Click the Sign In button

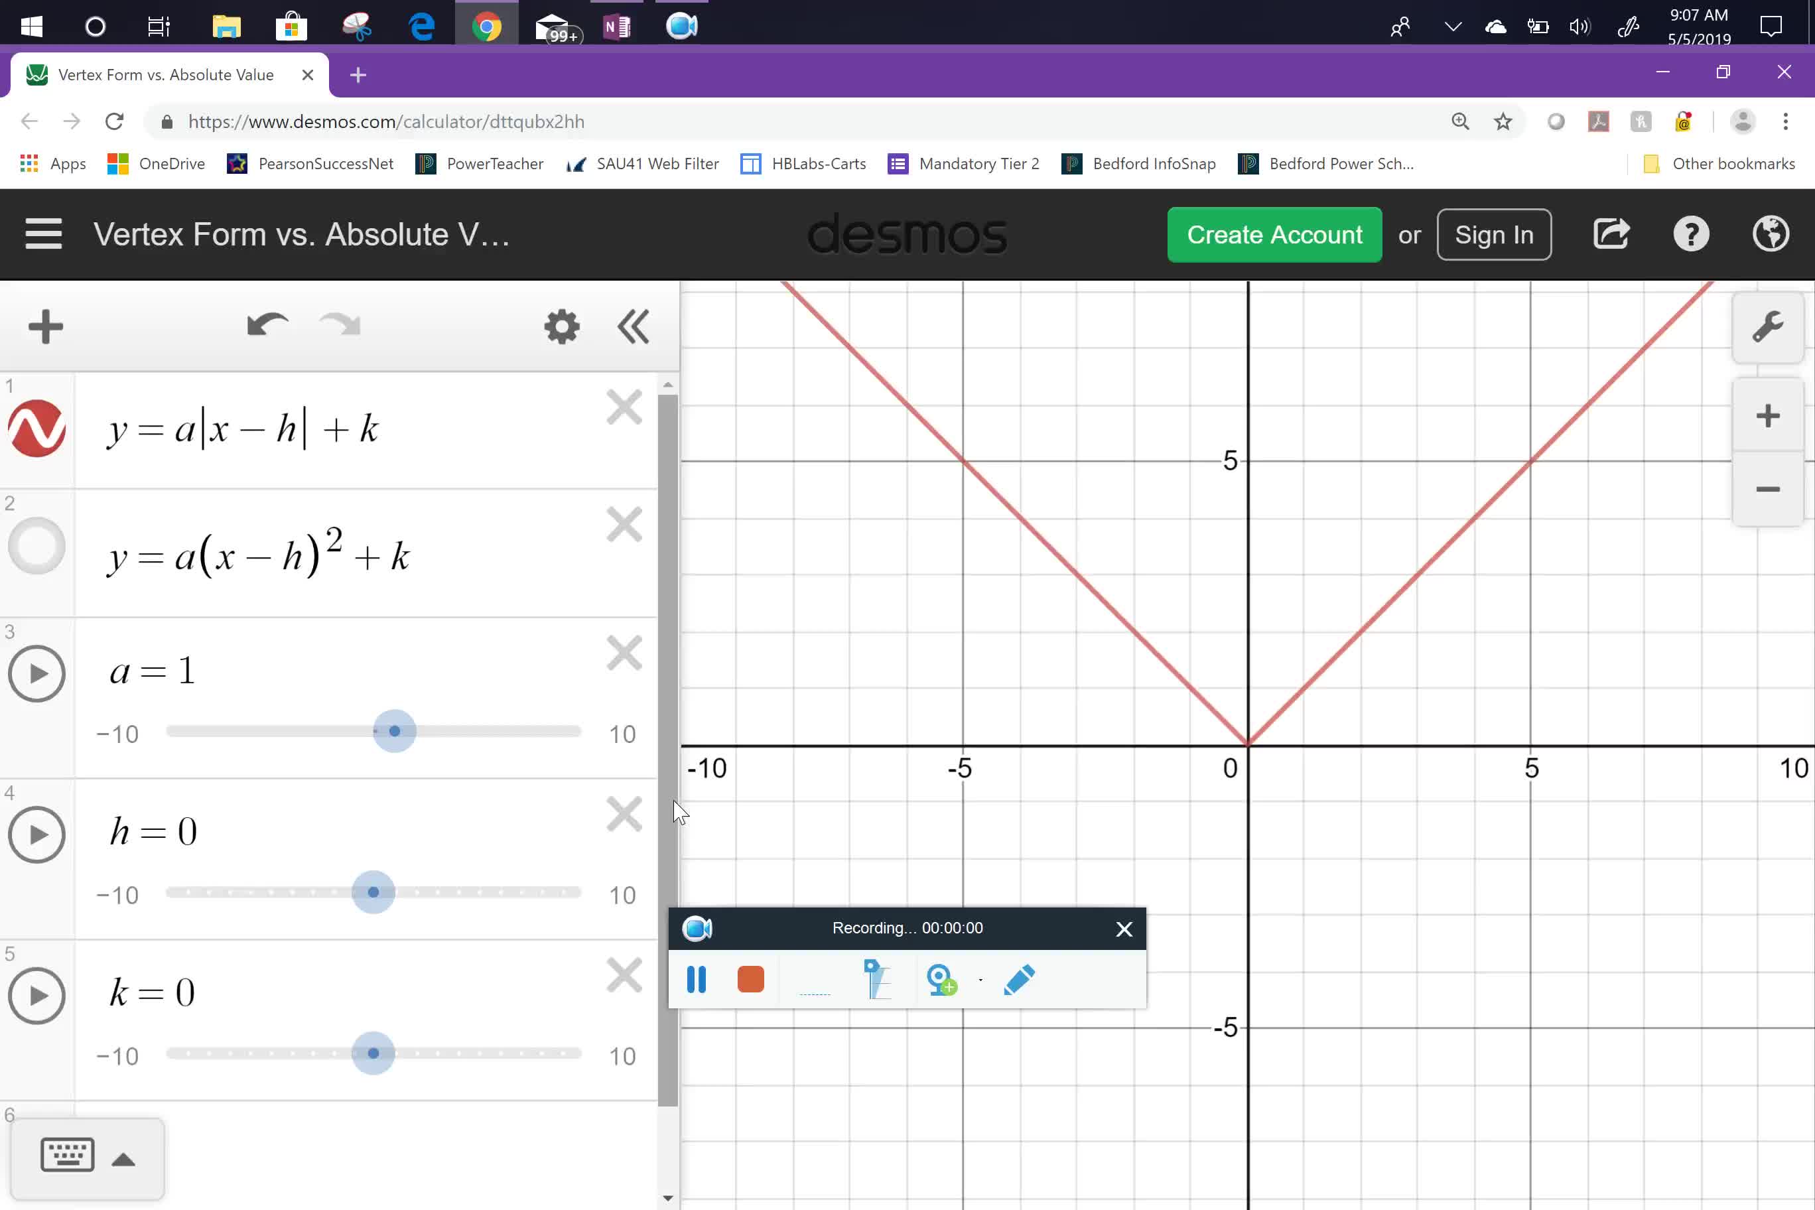(1493, 234)
